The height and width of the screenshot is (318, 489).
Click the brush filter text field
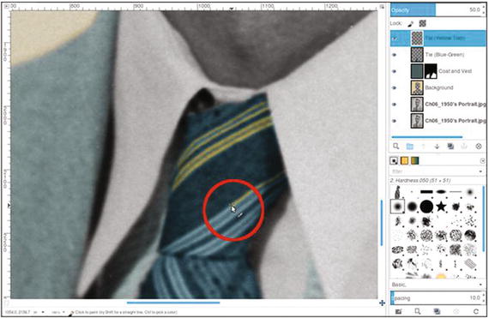[433, 171]
